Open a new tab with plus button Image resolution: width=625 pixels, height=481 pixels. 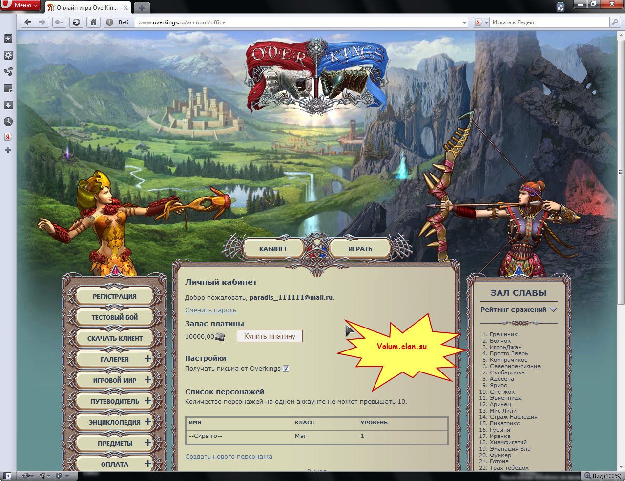pos(142,8)
